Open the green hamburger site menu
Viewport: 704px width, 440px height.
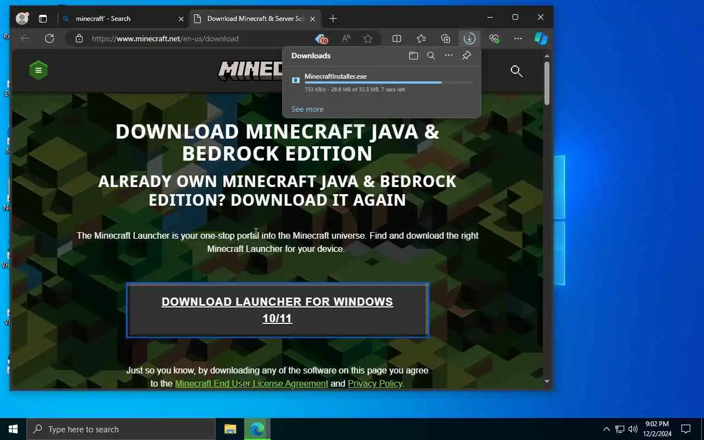coord(38,70)
